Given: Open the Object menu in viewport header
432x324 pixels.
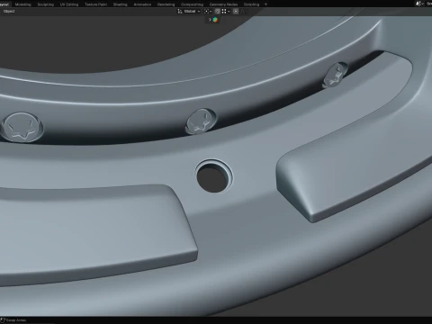Looking at the screenshot, I should 9,12.
